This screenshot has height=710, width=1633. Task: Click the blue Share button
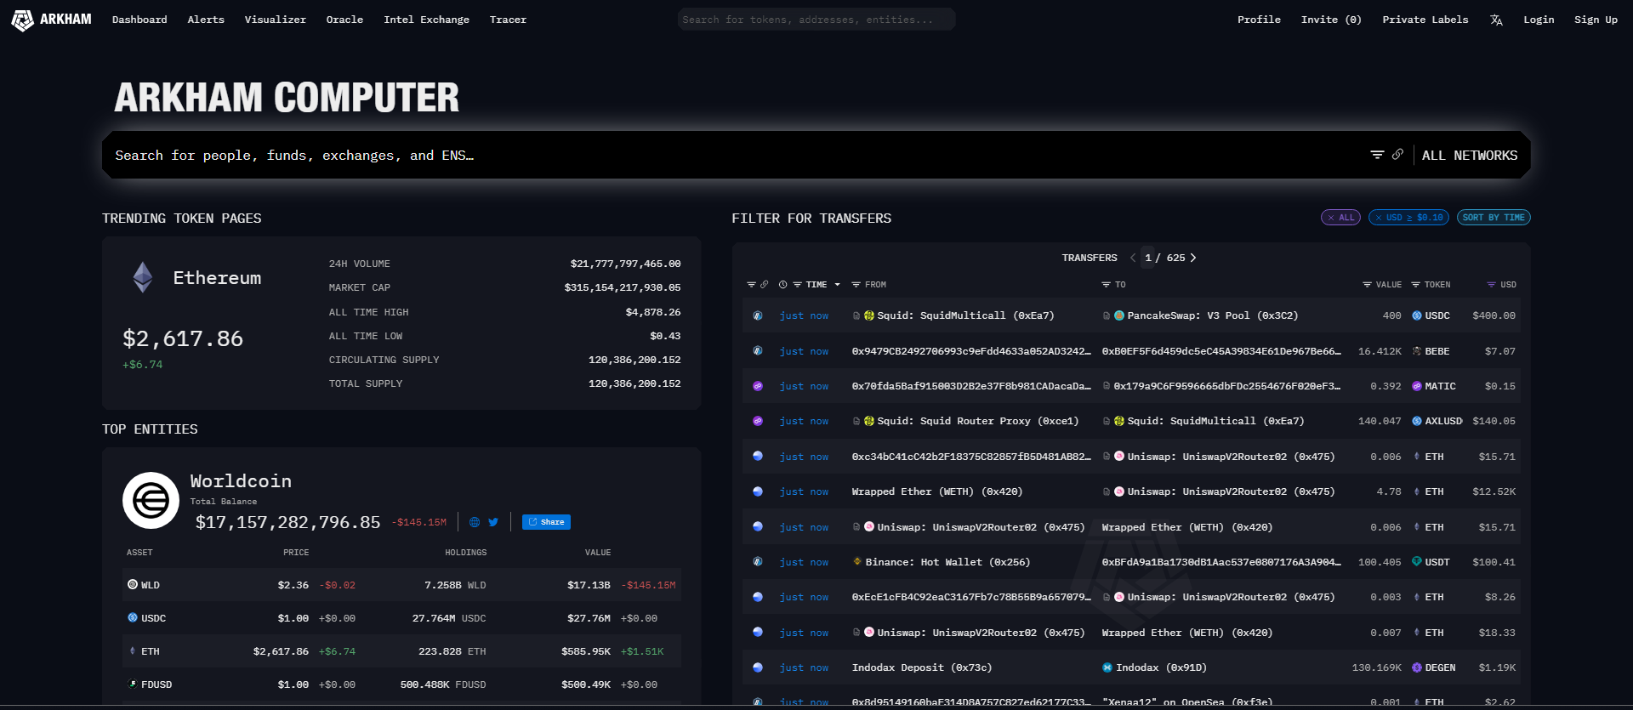click(x=546, y=522)
